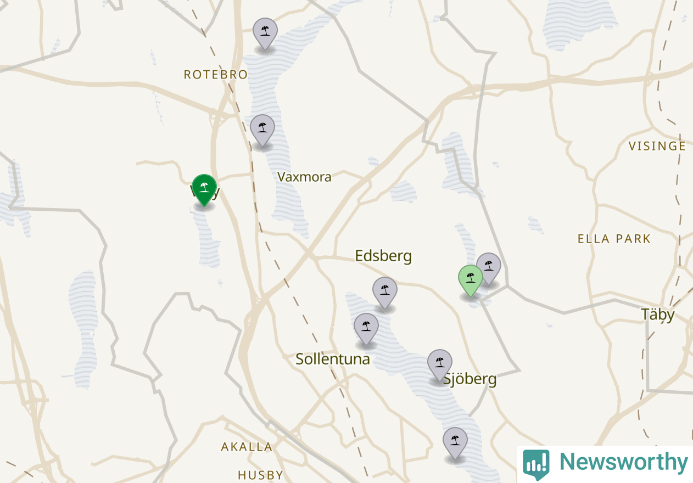Open the Newsworthy logo link
The width and height of the screenshot is (693, 483).
[x=605, y=463]
